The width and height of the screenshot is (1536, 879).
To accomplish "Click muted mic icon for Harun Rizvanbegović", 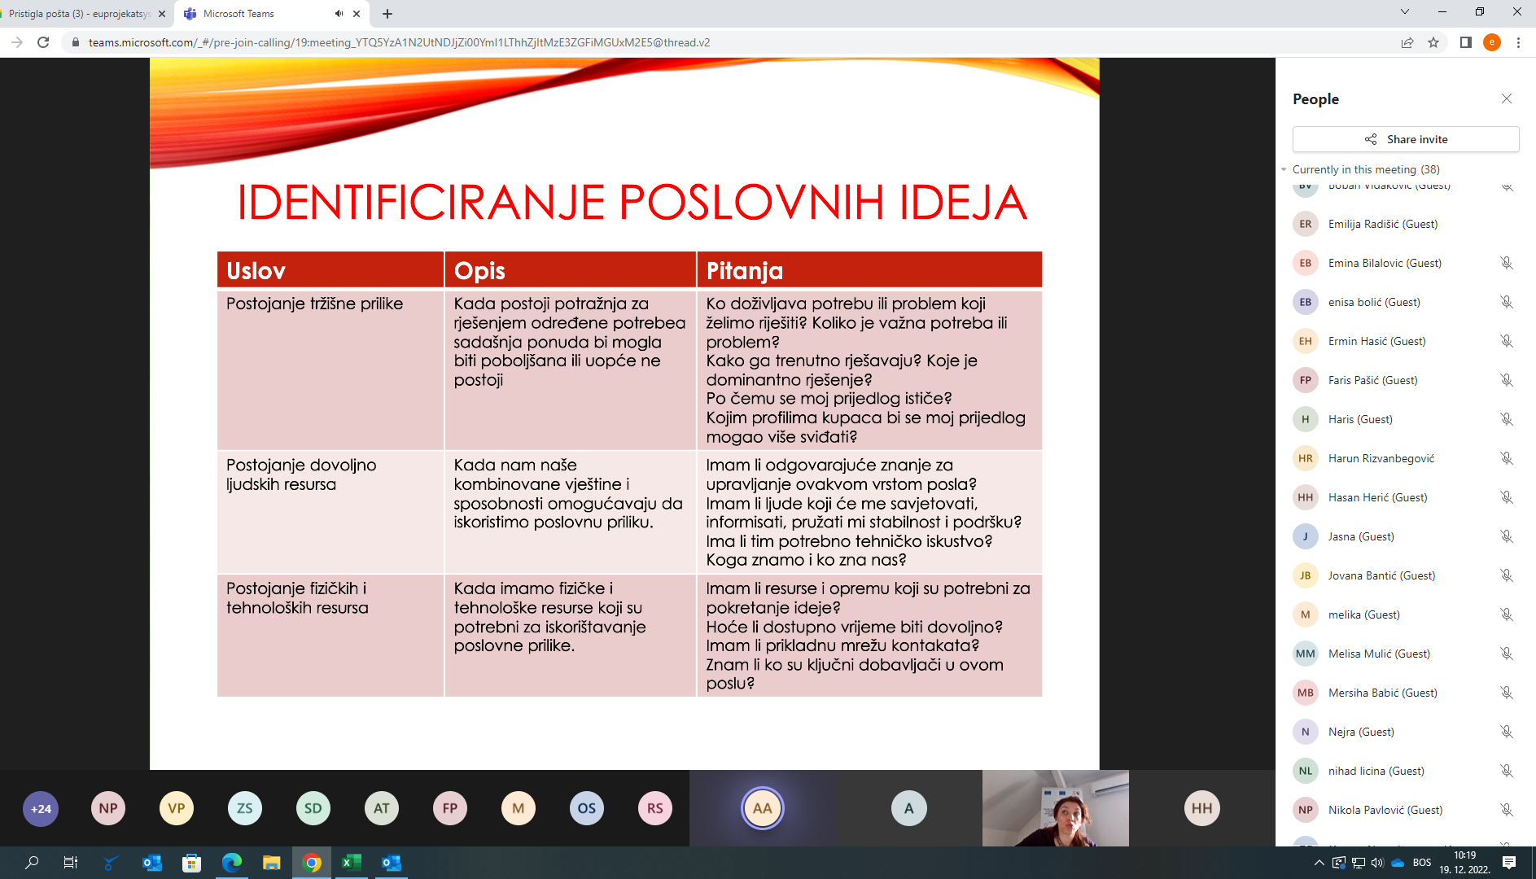I will click(1507, 458).
